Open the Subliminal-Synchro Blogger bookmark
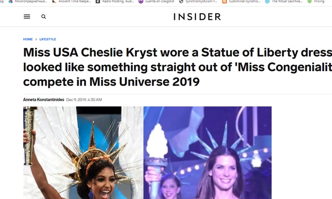 [225, 1]
